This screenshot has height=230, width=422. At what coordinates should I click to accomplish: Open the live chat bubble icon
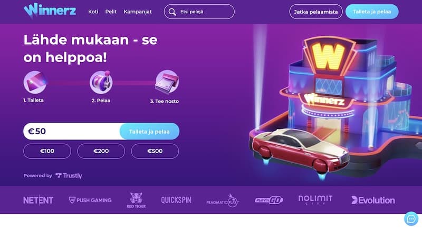click(411, 219)
